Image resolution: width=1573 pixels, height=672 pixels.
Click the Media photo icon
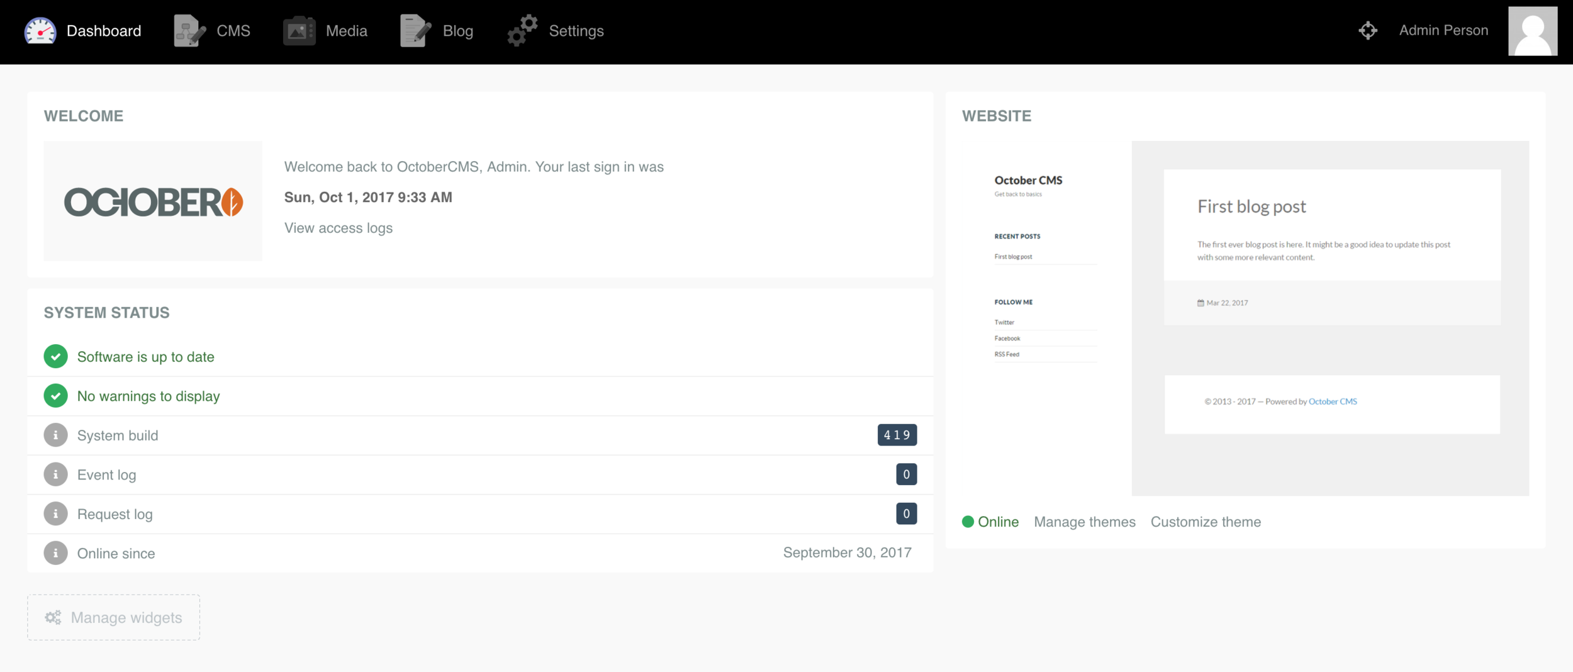coord(299,31)
